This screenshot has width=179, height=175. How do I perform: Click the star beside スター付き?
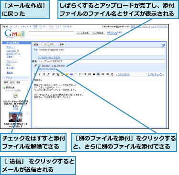click(x=18, y=50)
